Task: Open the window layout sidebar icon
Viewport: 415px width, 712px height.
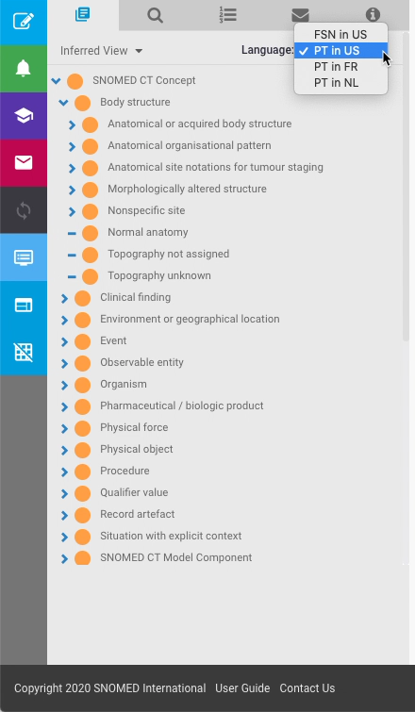Action: pos(24,306)
